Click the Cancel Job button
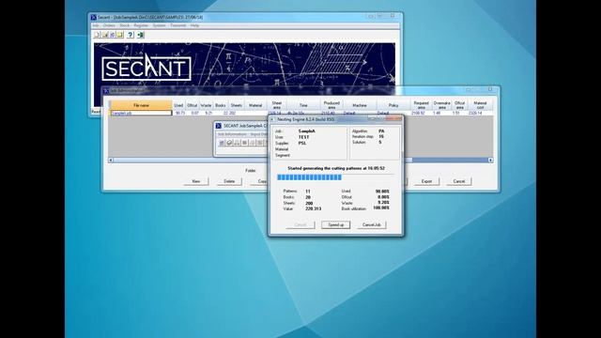Image resolution: width=601 pixels, height=338 pixels. [372, 224]
